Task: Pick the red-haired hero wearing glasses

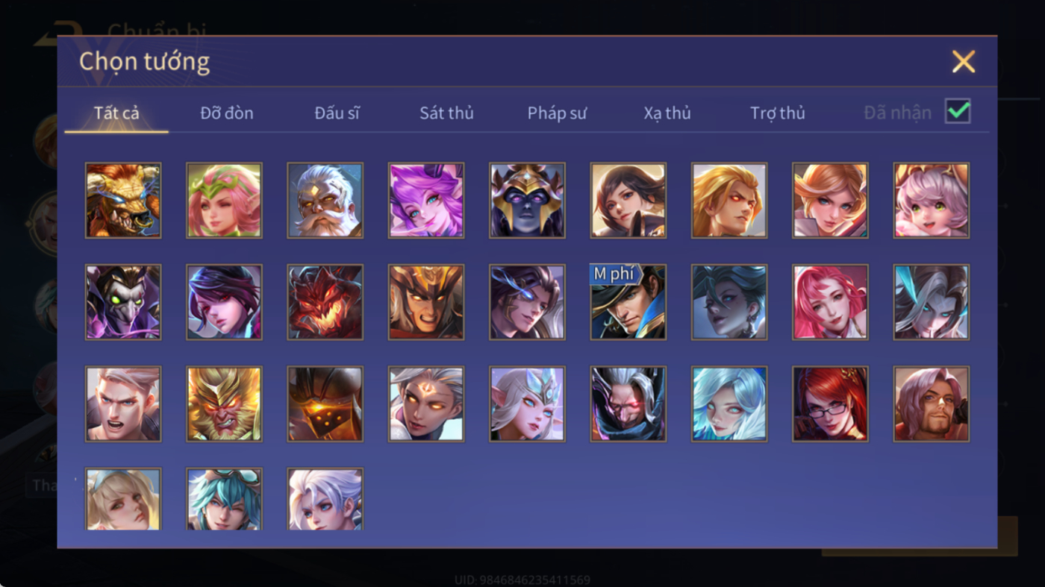Action: tap(831, 404)
